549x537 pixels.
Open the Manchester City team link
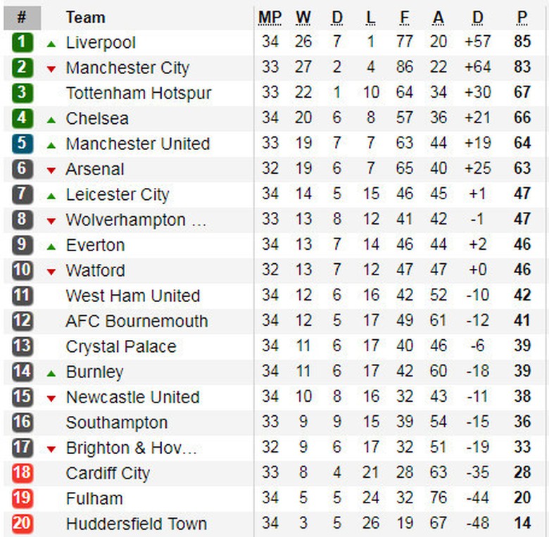pyautogui.click(x=127, y=68)
